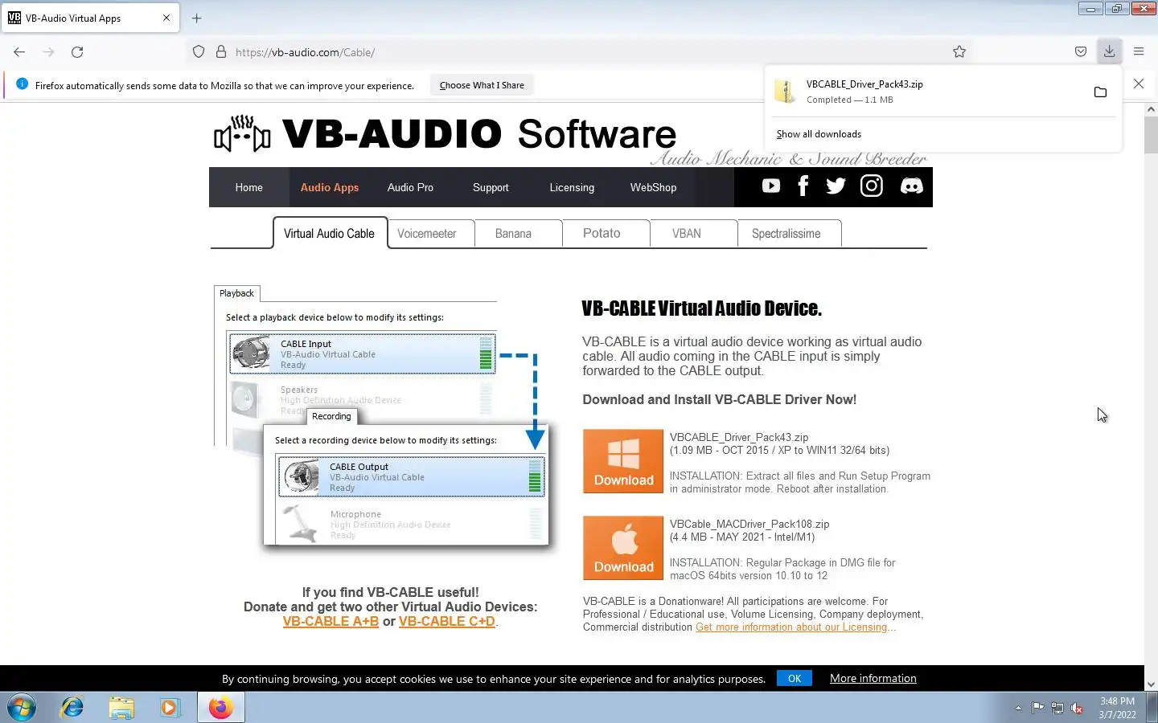Go to the Home menu item

tap(249, 187)
